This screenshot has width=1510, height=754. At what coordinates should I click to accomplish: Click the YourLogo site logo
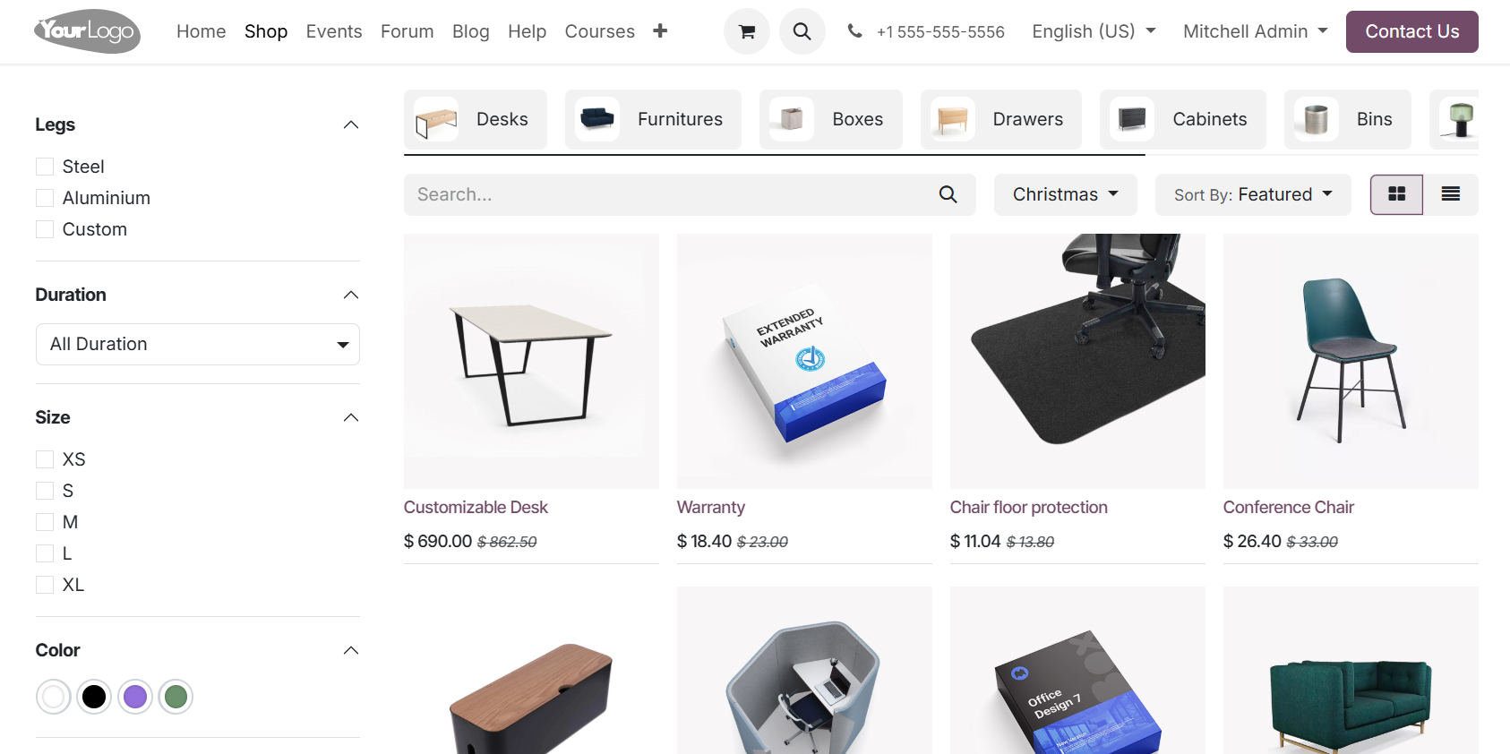click(x=87, y=31)
